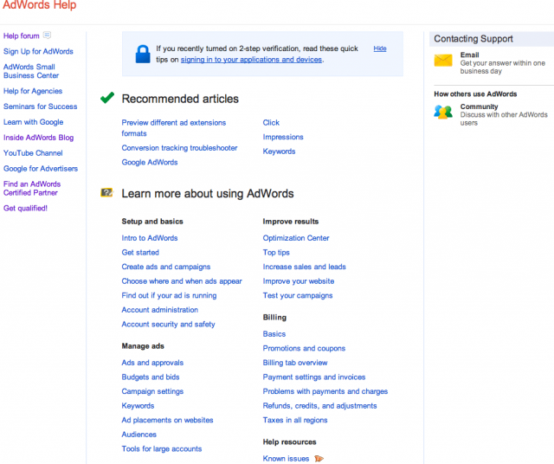
Task: Open Test your campaigns
Action: [298, 295]
